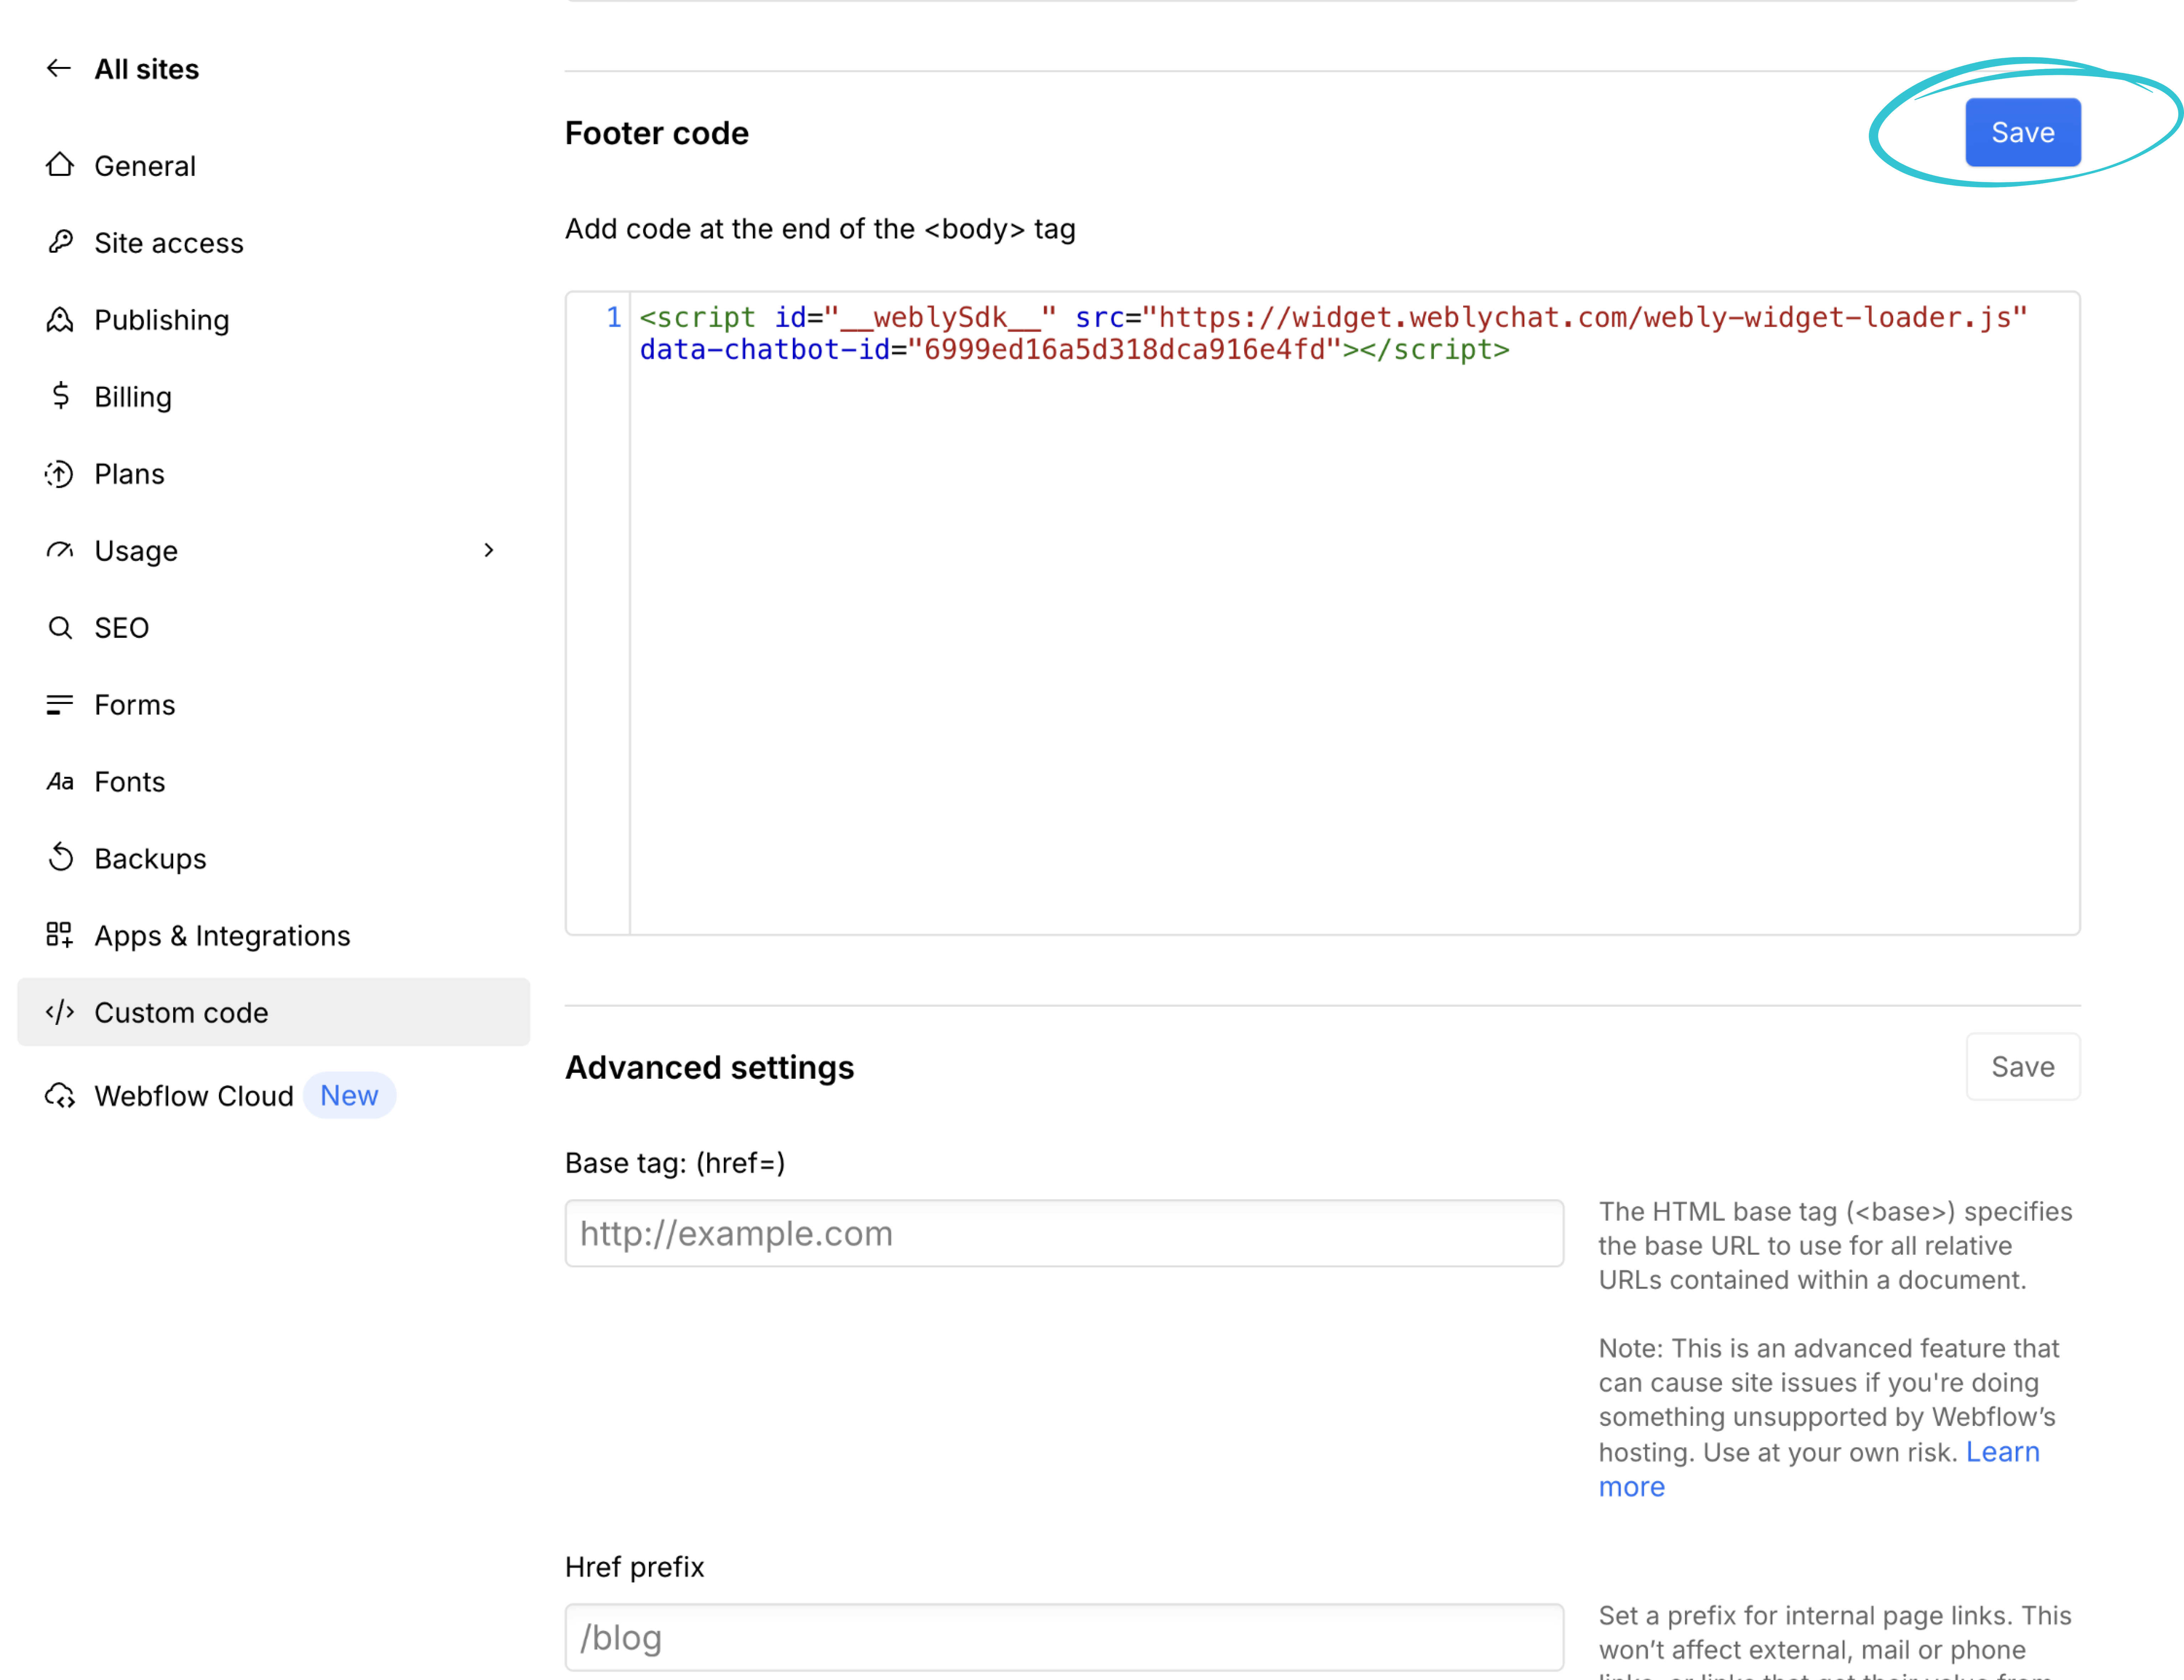Click the Webflow Cloud icon
This screenshot has width=2184, height=1680.
[x=60, y=1095]
